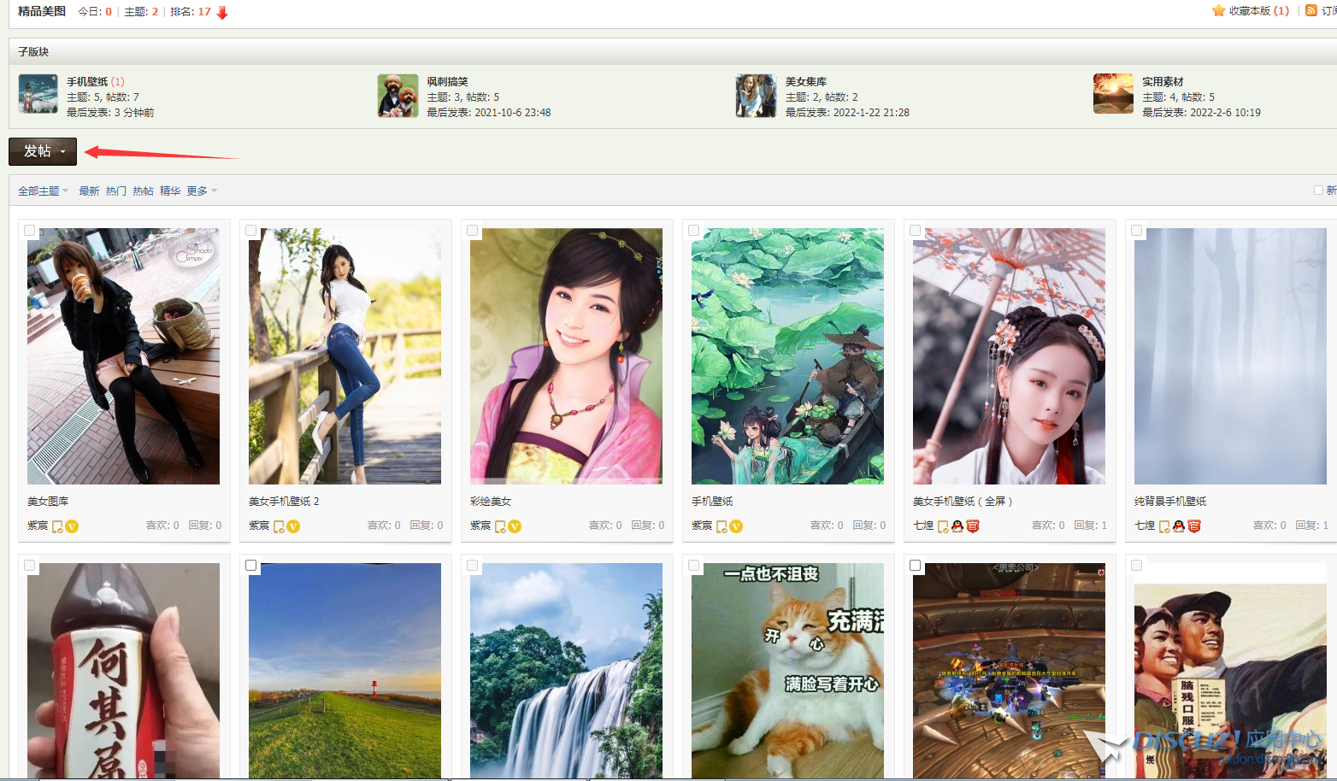Switch to the 最新 tab

89,191
